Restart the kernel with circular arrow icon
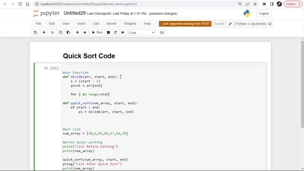Image resolution: width=304 pixels, height=171 pixels. (115, 33)
